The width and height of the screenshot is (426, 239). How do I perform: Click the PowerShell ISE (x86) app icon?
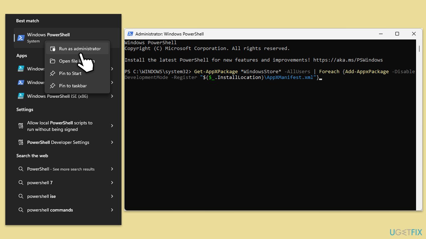(x=21, y=96)
